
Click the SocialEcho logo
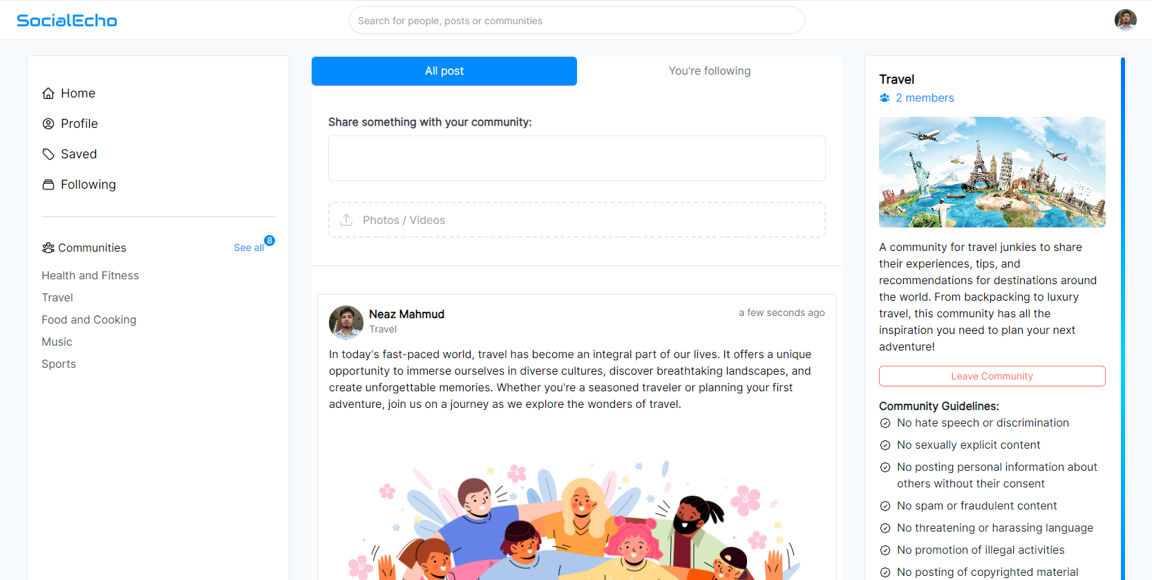tap(67, 21)
